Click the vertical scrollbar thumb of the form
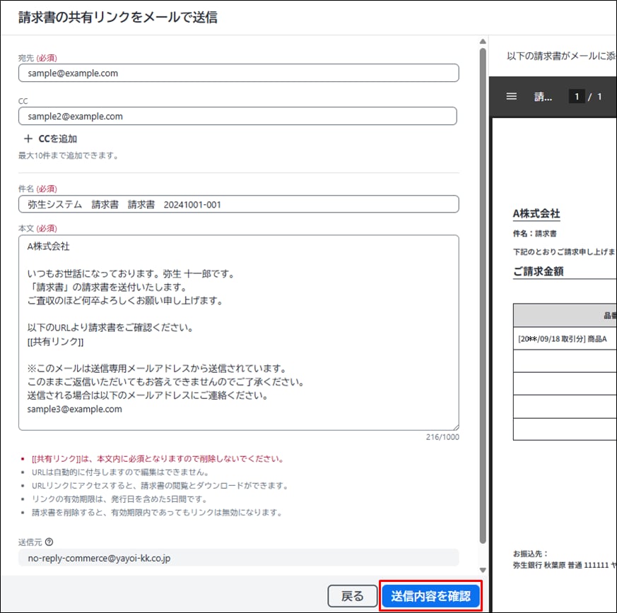Image resolution: width=617 pixels, height=613 pixels. [483, 282]
